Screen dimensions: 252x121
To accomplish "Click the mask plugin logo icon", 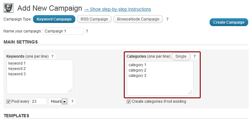I will (x=9, y=8).
